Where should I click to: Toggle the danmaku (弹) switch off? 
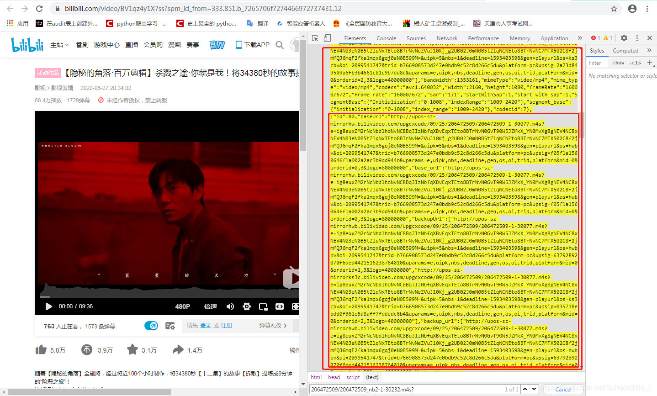[x=151, y=326]
